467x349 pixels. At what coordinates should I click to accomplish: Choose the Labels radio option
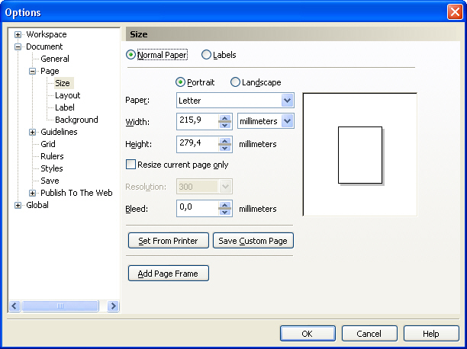(x=206, y=55)
